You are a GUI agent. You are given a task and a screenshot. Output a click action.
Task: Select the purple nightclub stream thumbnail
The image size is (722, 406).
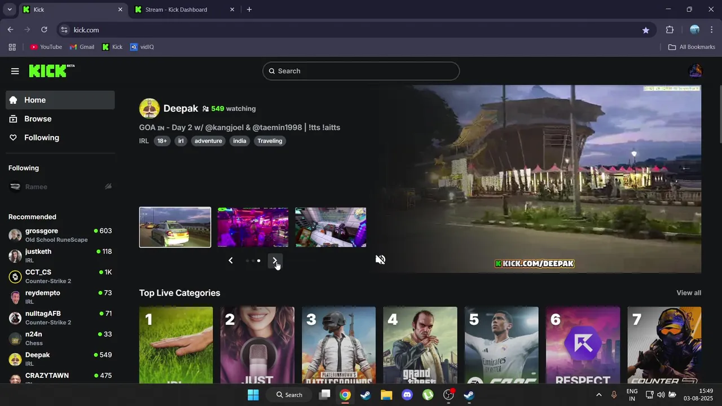point(253,227)
